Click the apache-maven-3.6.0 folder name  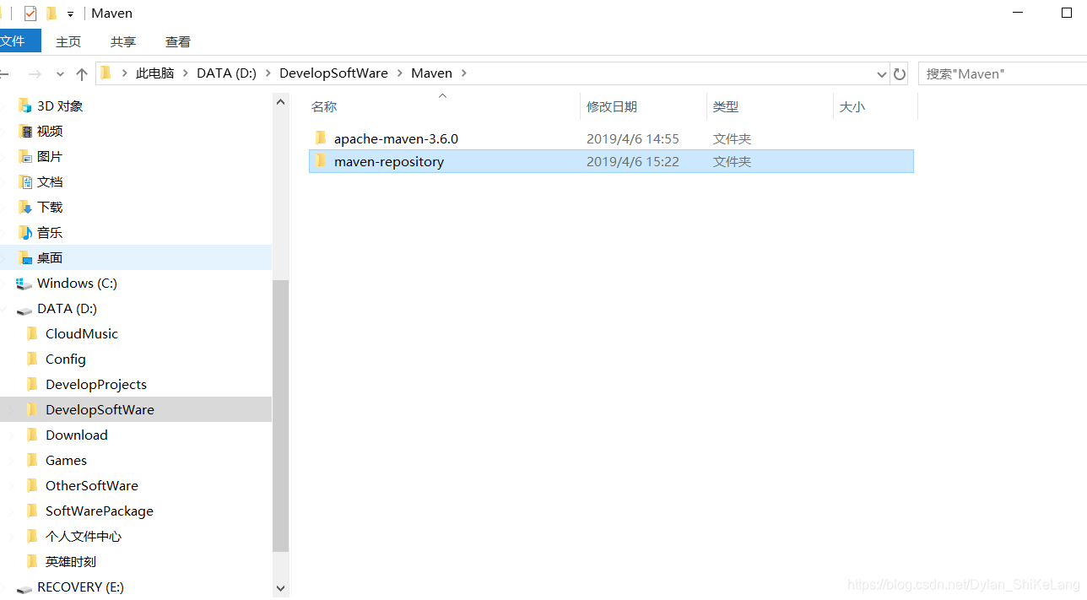pos(396,138)
